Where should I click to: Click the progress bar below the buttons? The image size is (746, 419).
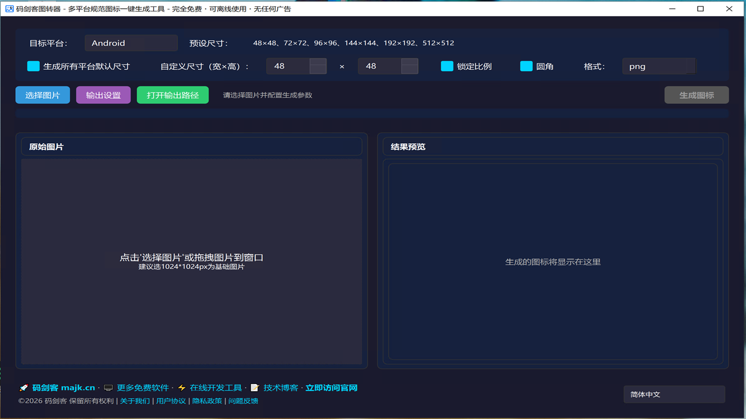click(x=372, y=113)
